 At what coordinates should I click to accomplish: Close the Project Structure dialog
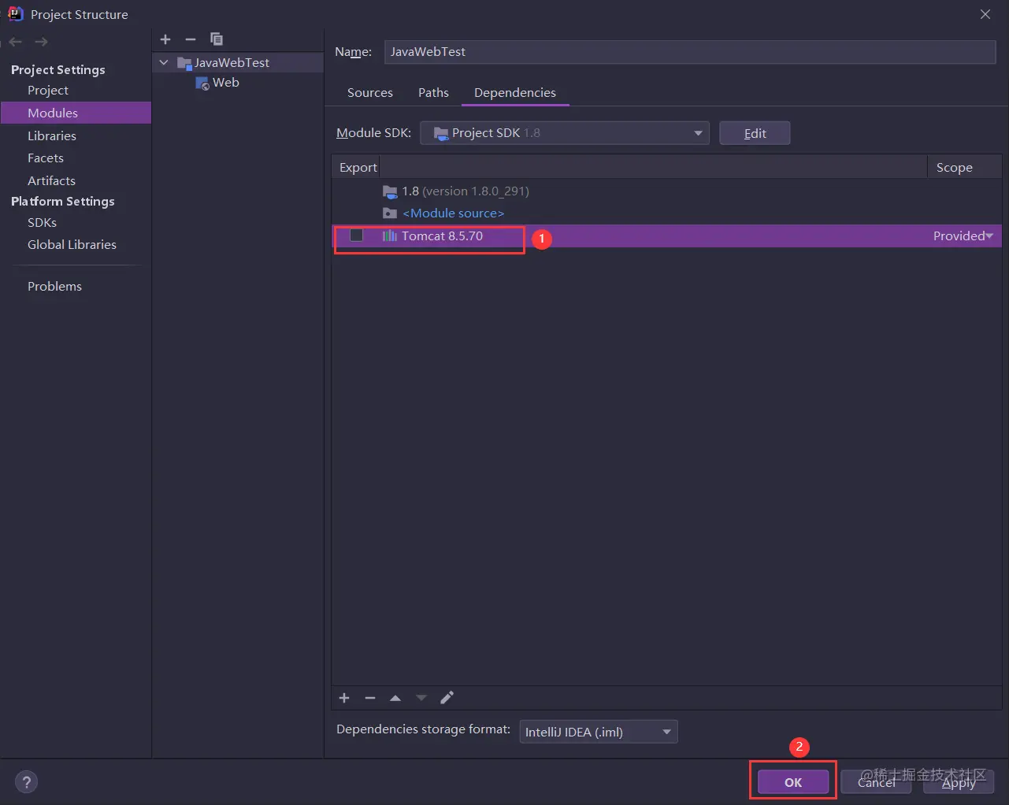coord(985,14)
